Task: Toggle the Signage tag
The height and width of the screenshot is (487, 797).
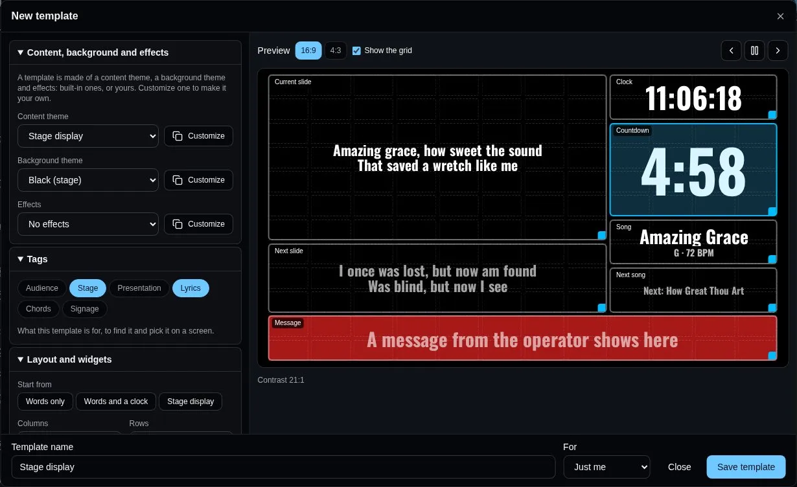Action: pyautogui.click(x=85, y=309)
